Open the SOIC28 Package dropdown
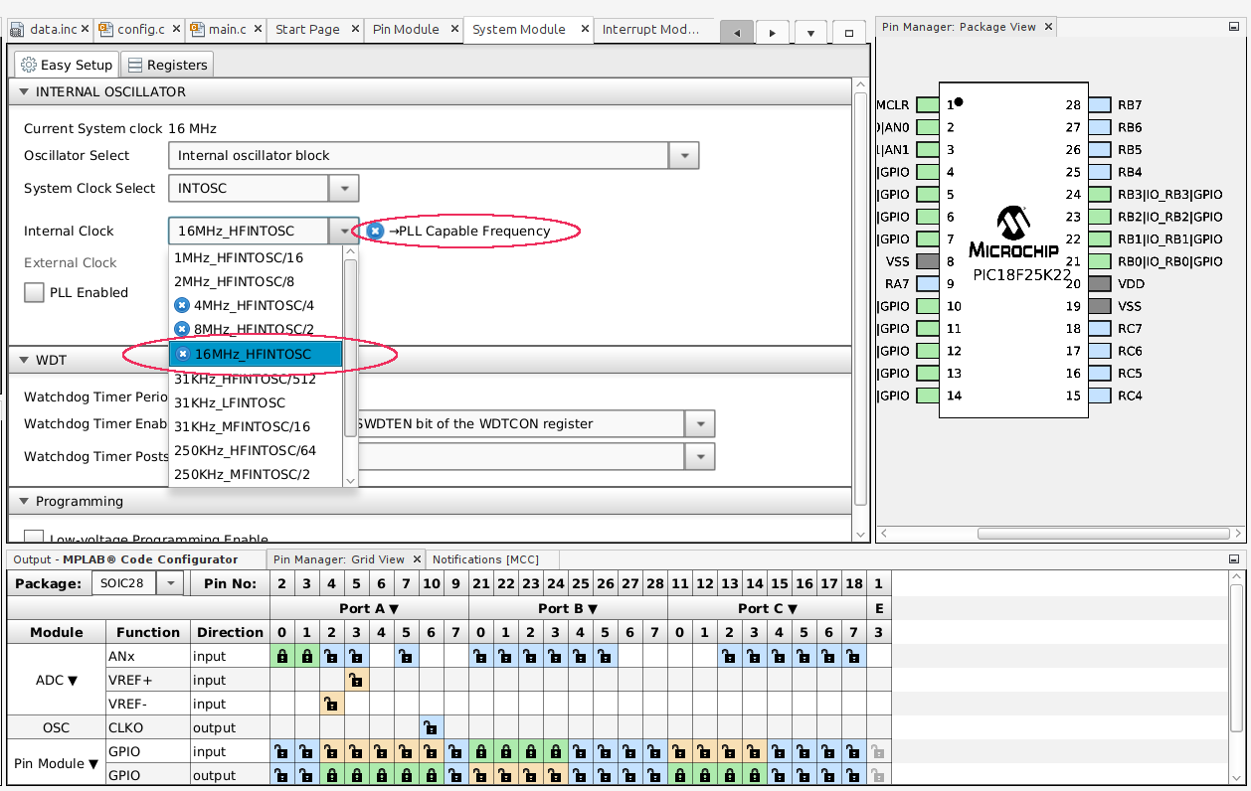This screenshot has width=1251, height=791. point(171,583)
